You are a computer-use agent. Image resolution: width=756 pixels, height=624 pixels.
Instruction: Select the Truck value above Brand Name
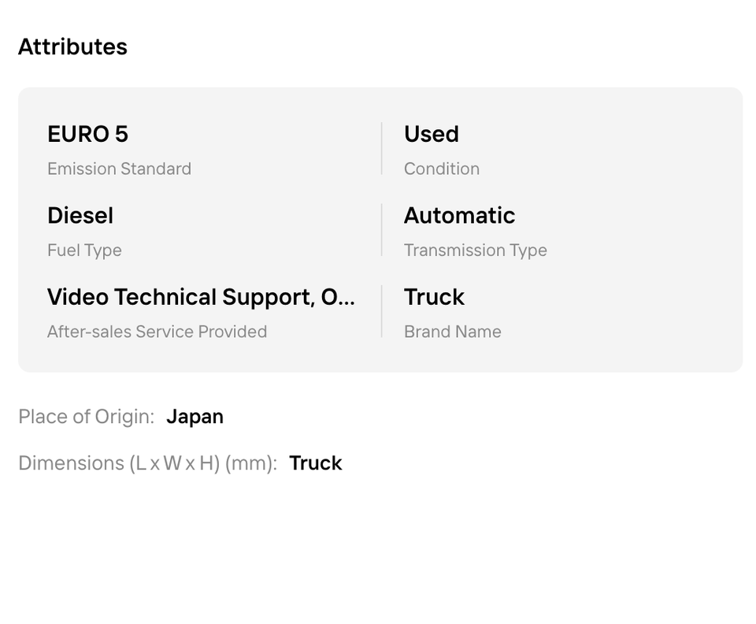[434, 297]
